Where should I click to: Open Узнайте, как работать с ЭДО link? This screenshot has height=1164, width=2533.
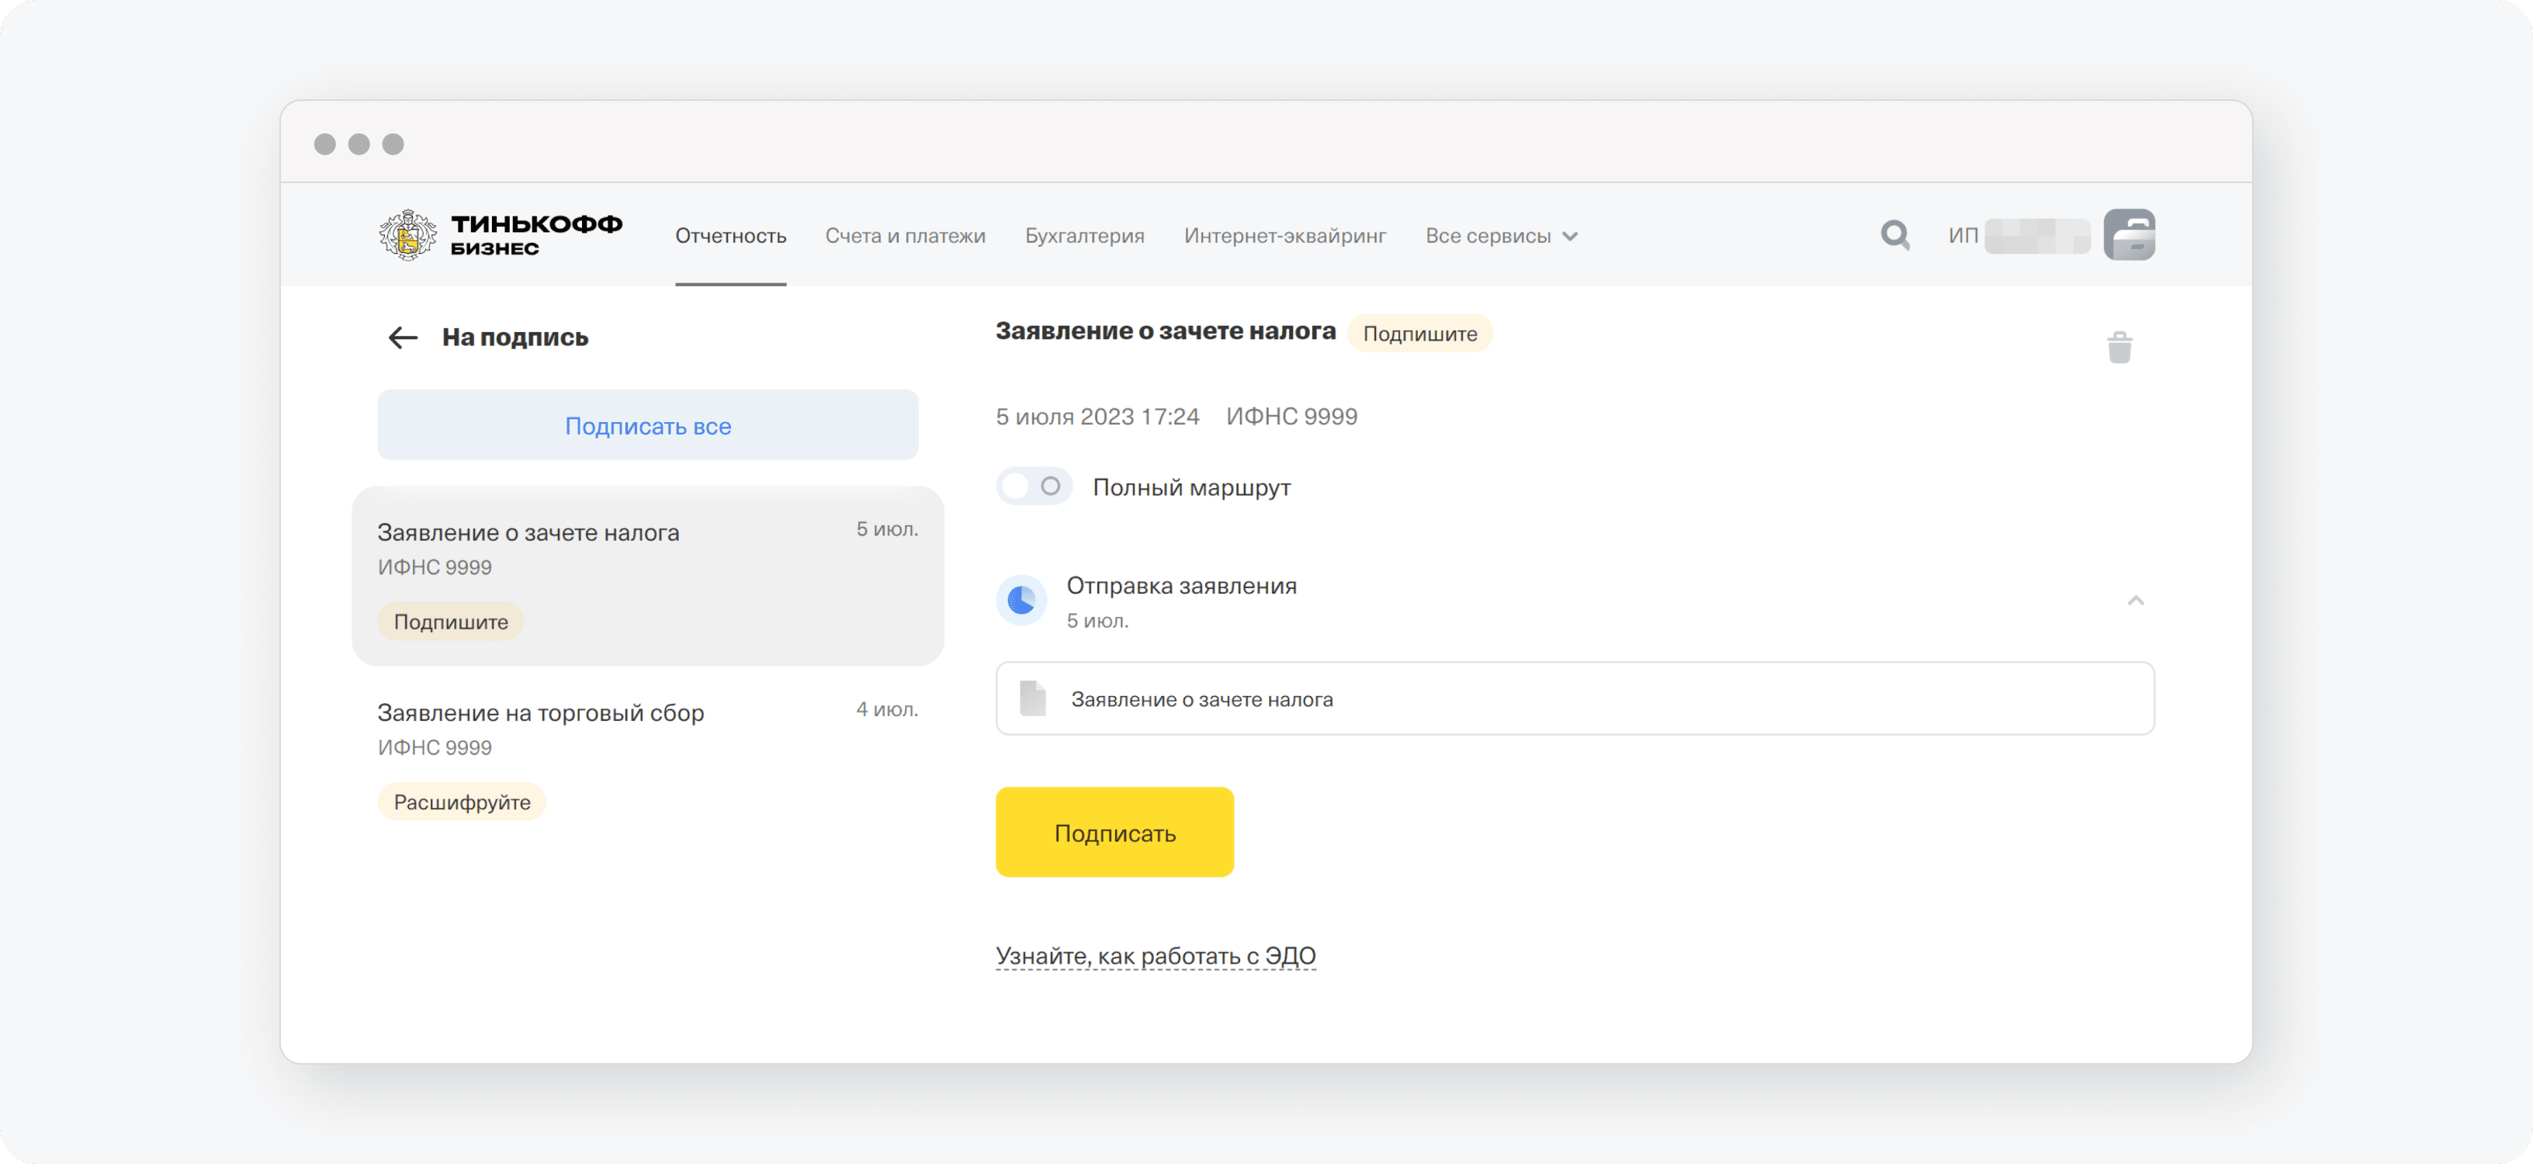[1156, 957]
